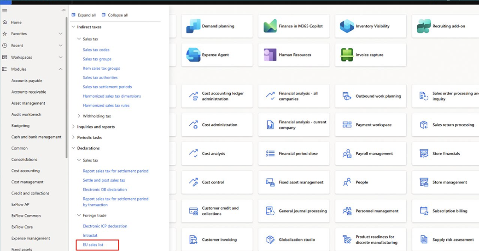The height and width of the screenshot is (251, 479).
Task: Open the Demand planning app icon
Action: click(x=193, y=26)
